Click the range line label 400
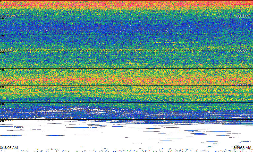Viewport: 253px width, 152px height. [2, 70]
